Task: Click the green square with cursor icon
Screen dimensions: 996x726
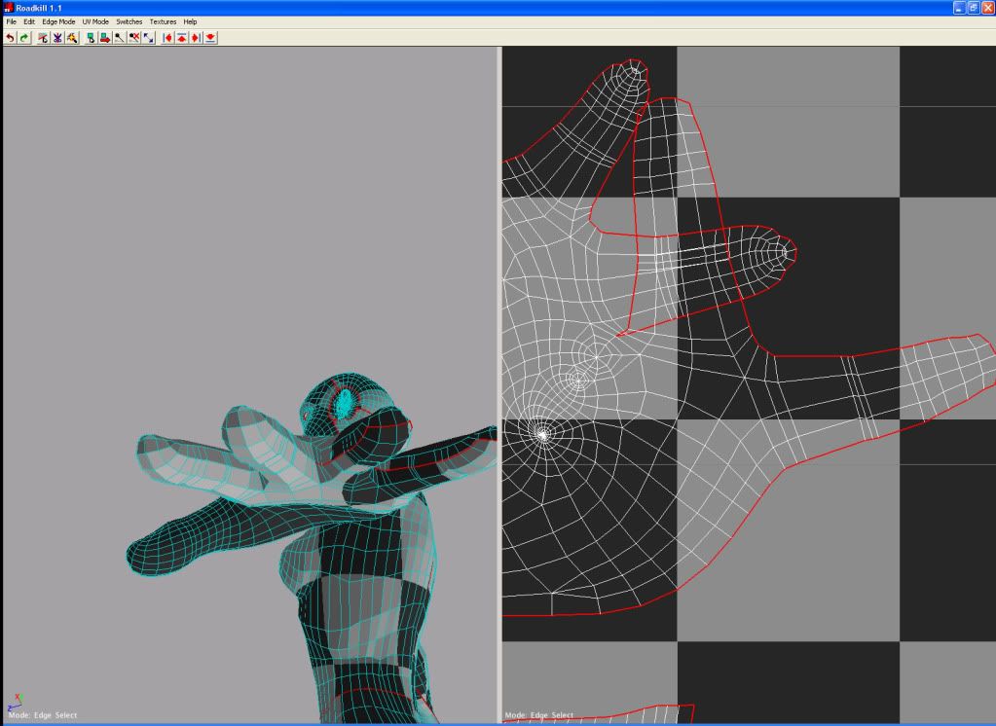Action: coord(91,38)
